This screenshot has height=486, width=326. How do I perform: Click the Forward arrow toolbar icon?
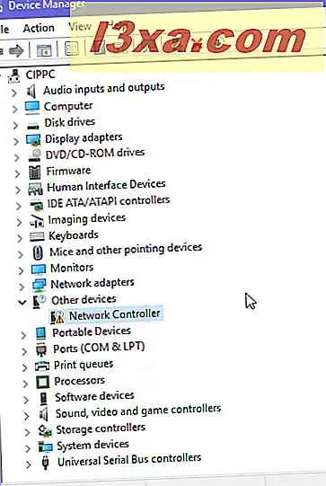(16, 50)
